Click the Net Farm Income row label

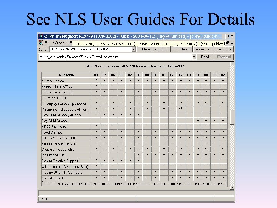pos(54,98)
